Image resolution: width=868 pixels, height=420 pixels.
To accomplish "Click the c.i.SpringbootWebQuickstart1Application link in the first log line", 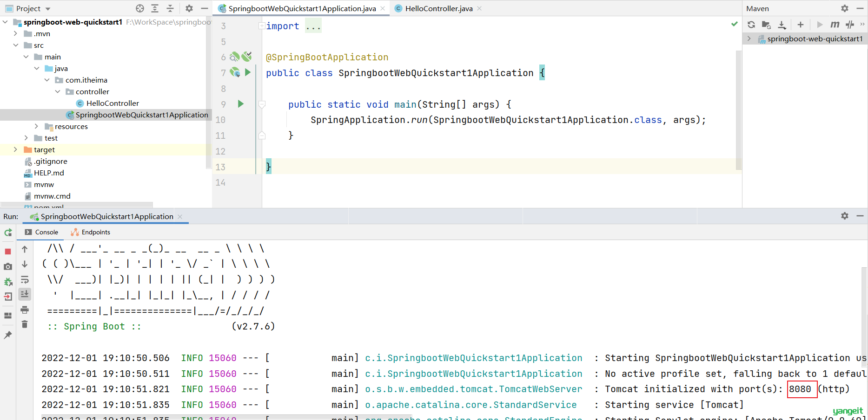I will pyautogui.click(x=473, y=358).
